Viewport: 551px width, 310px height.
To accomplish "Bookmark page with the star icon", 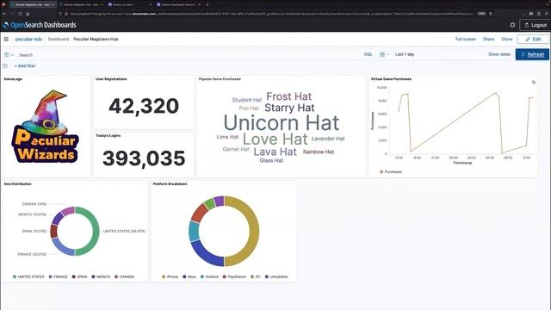I will click(491, 14).
